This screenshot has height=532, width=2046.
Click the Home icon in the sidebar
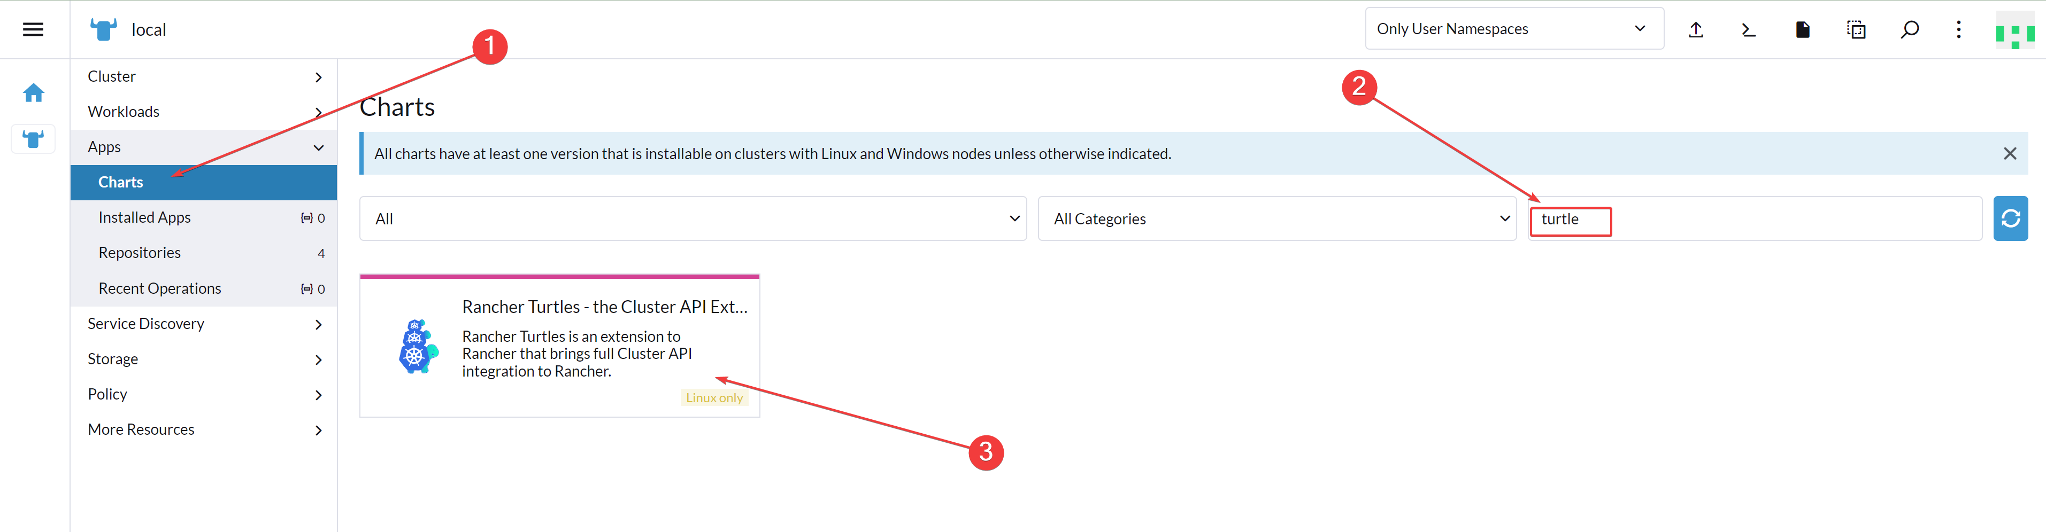point(33,93)
